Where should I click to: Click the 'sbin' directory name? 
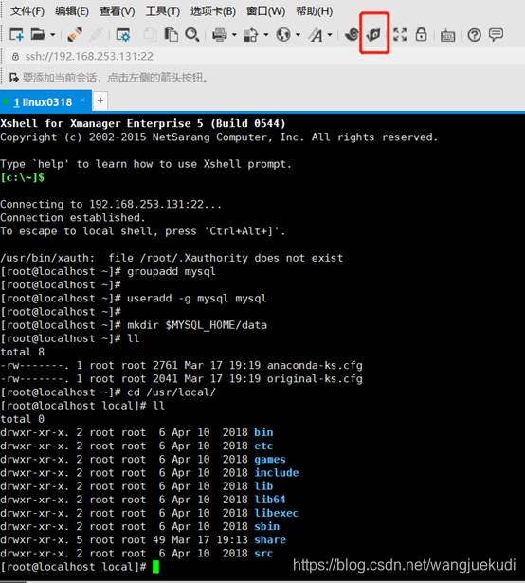(x=266, y=526)
